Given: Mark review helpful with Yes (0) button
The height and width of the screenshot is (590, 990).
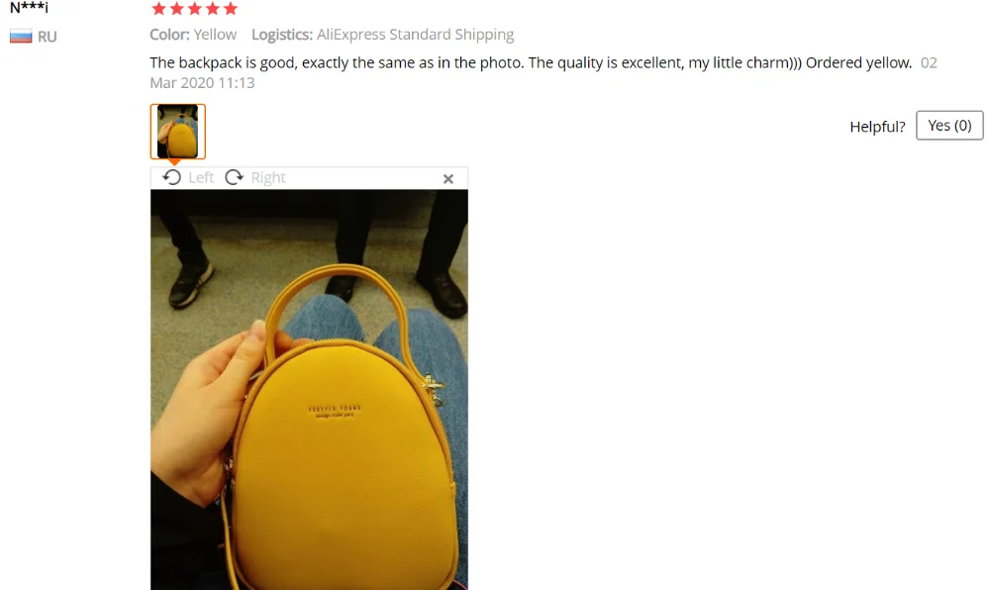Looking at the screenshot, I should (949, 126).
